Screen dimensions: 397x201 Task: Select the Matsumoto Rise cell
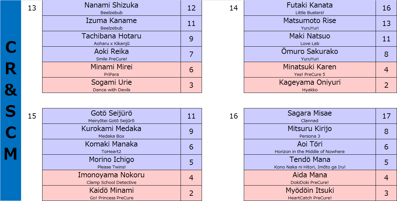coord(310,23)
